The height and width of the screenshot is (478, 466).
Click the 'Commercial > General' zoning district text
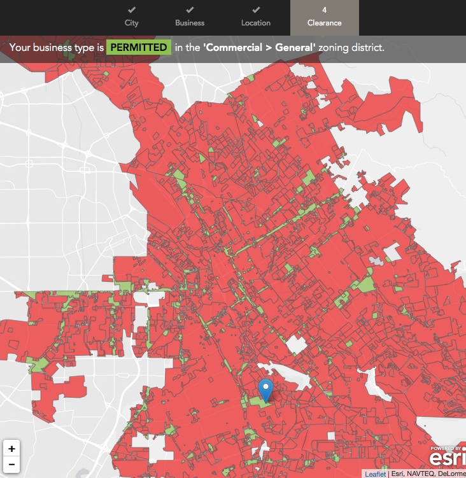260,48
